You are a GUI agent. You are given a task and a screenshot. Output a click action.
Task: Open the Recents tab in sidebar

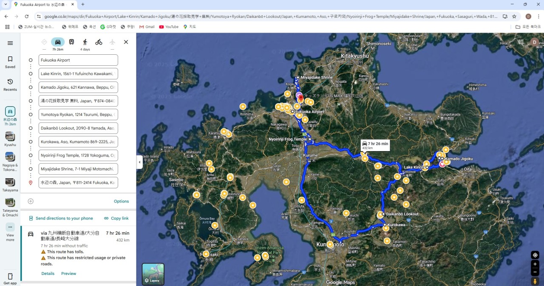10,84
